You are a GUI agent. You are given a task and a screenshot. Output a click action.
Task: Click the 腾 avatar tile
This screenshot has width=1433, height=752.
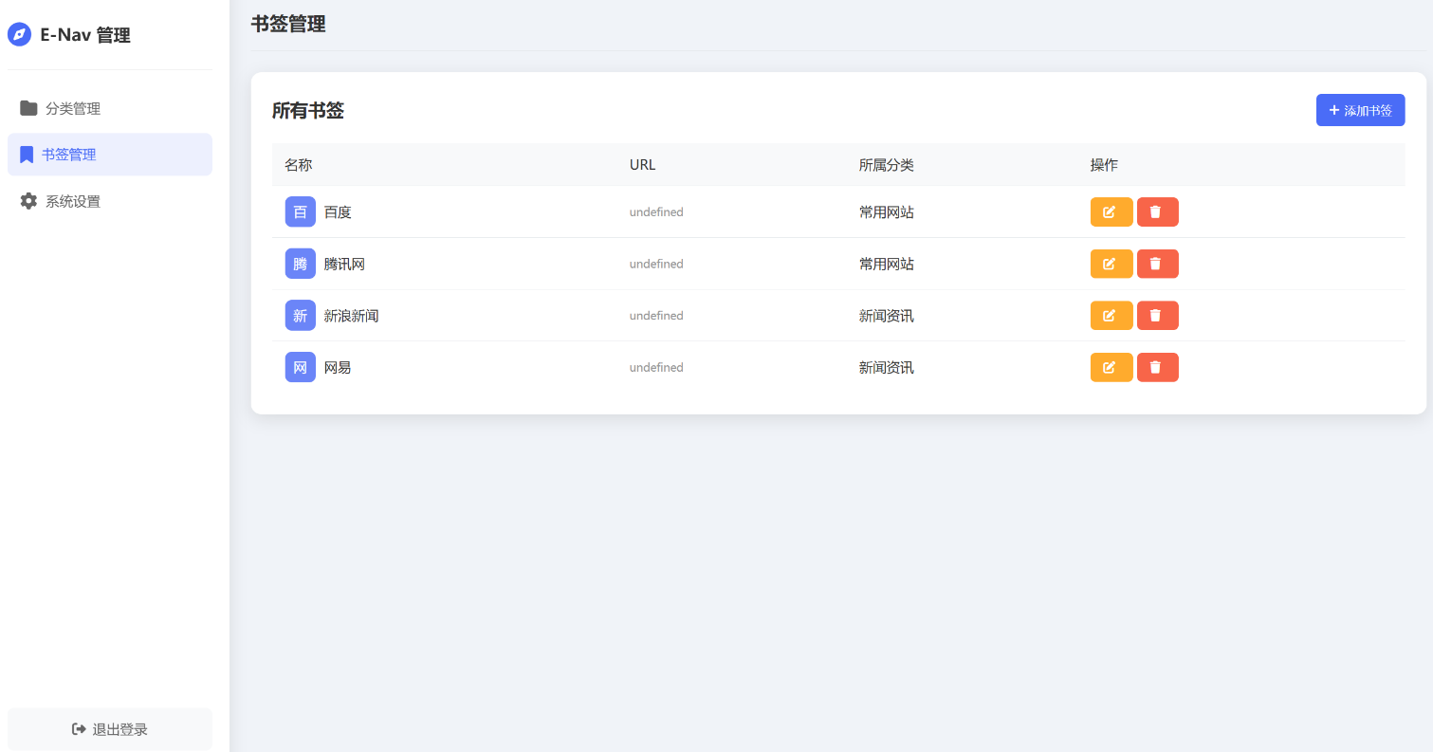(x=300, y=264)
